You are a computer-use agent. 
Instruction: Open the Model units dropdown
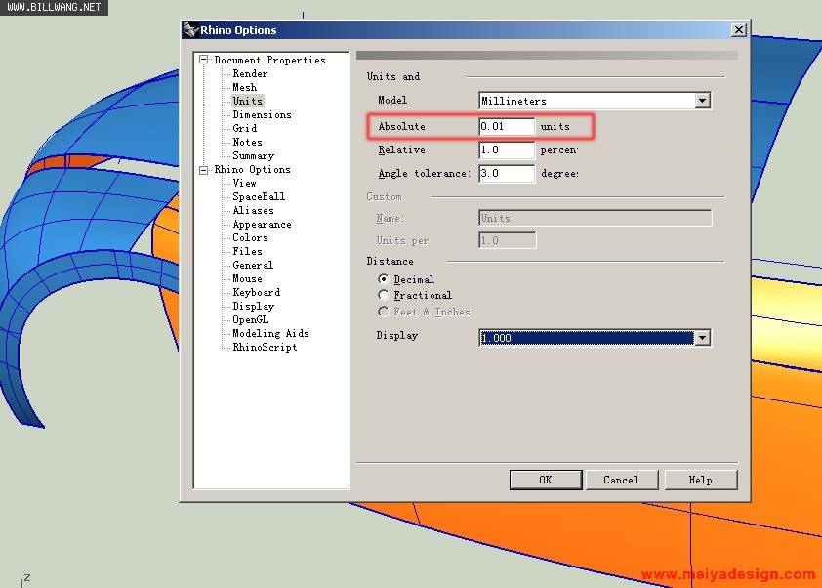point(702,101)
